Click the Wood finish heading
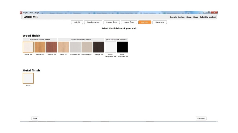Screen dimensions: 238x133 tap(32, 36)
